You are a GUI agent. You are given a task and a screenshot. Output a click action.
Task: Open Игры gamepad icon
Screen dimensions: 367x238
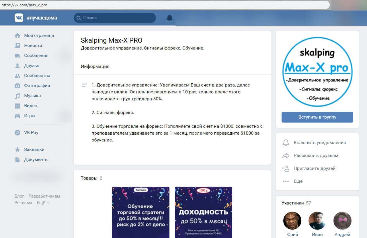click(17, 116)
